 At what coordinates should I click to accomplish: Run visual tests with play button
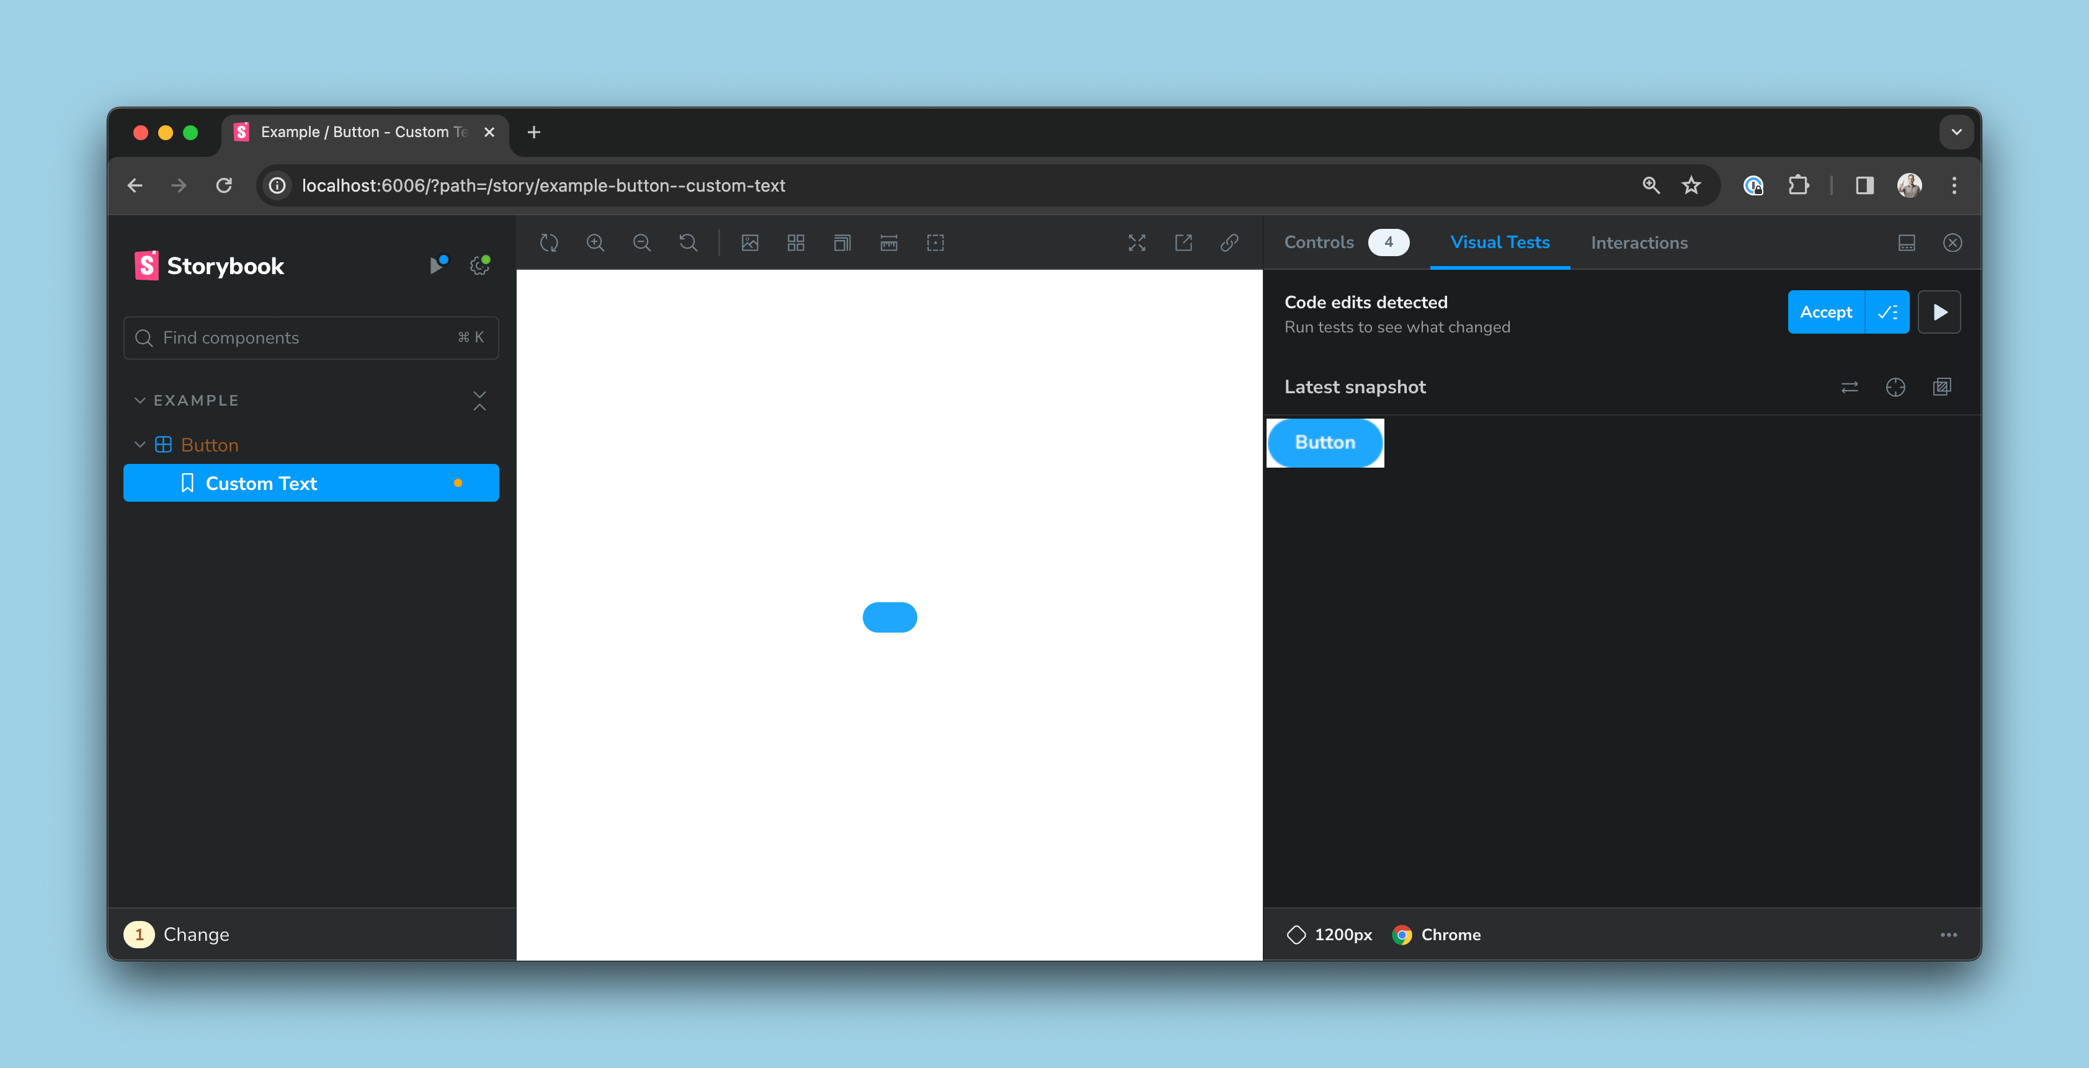tap(1939, 312)
